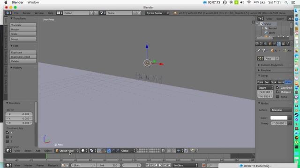Viewport: 300px width, 168px height.
Task: Open the Emission surface dropdown
Action: point(281,110)
